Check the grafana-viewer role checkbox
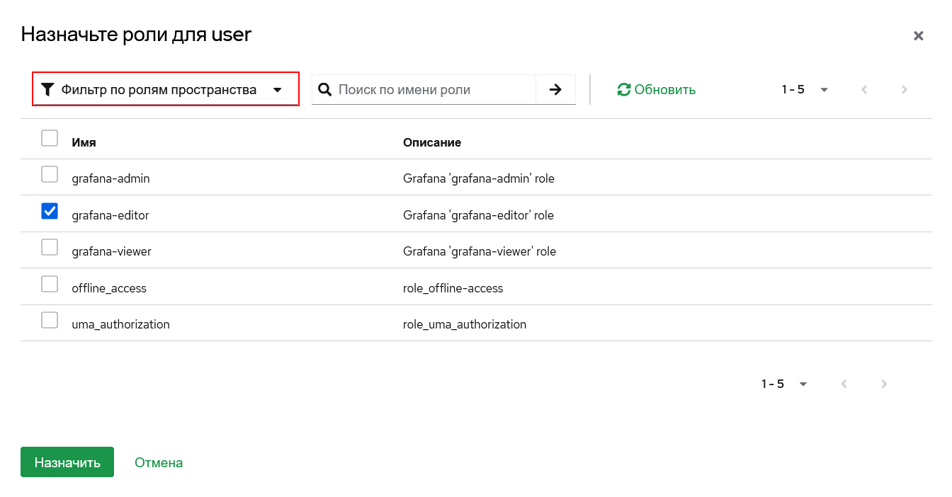 coord(50,247)
